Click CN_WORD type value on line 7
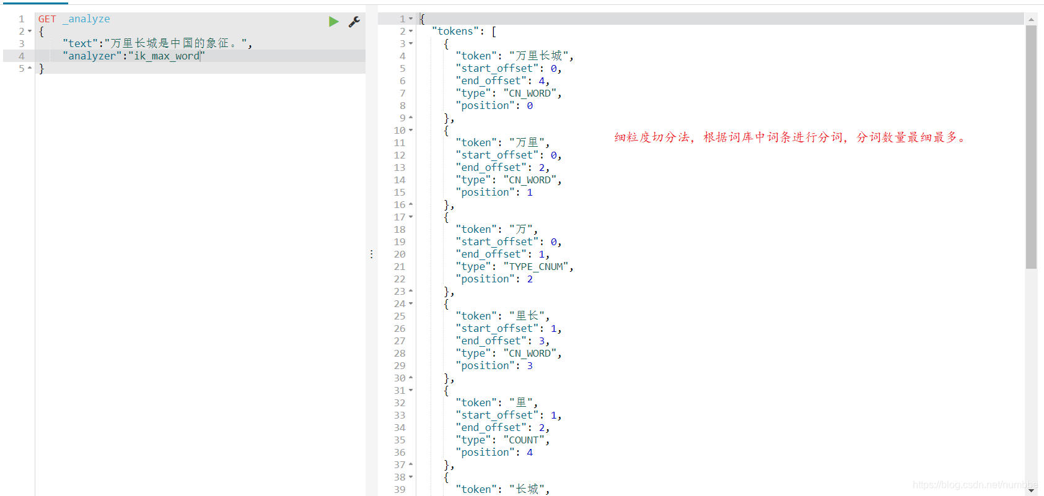1044x496 pixels. pyautogui.click(x=530, y=93)
